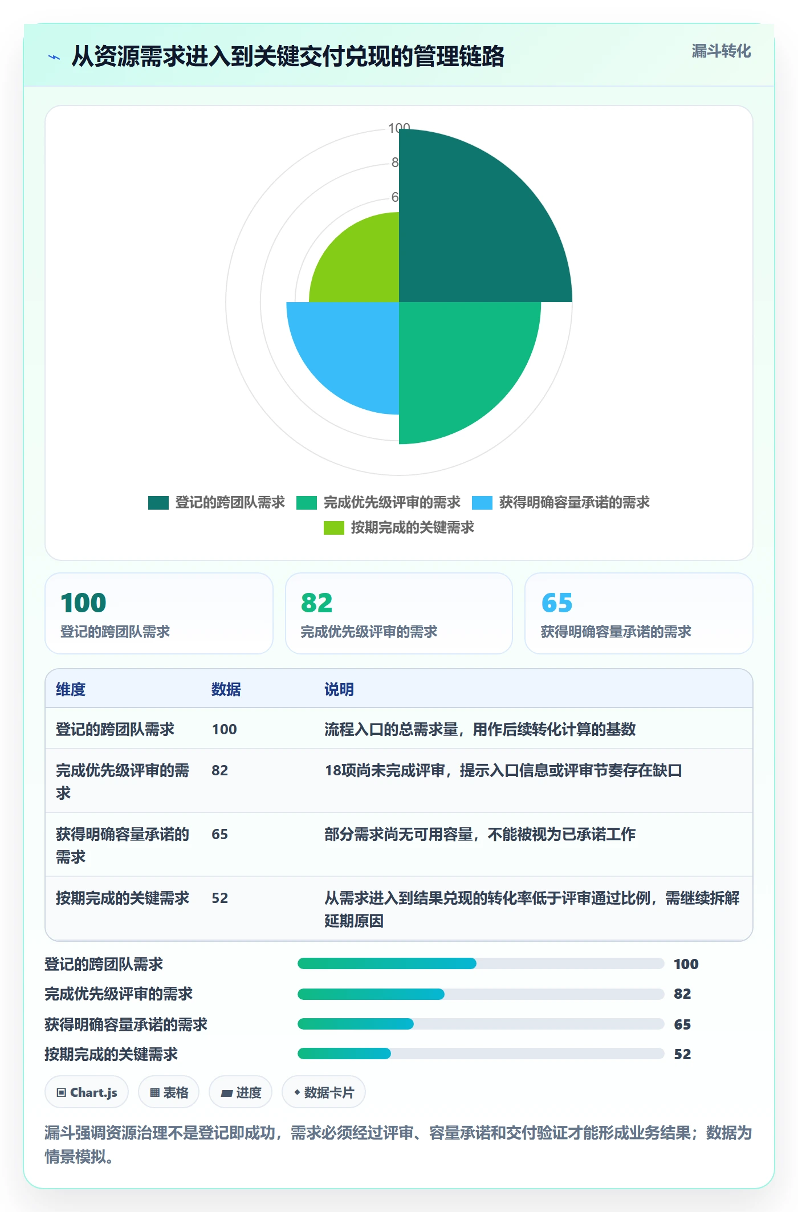Select the table cell 获得明确容量承诺的需求
This screenshot has height=1212, width=798.
(x=123, y=845)
